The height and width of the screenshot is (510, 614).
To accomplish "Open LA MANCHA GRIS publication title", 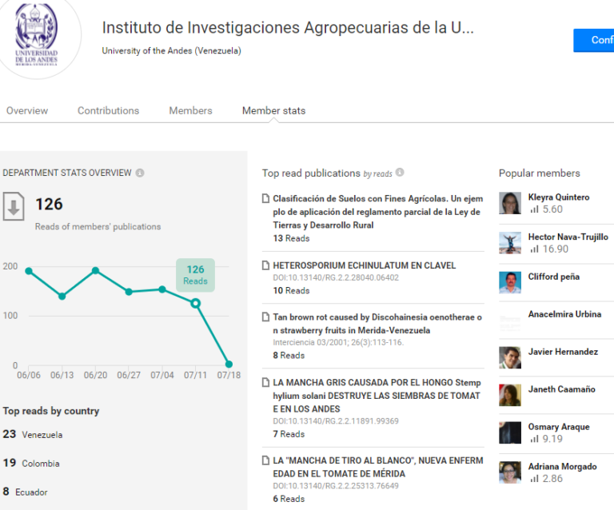I will [x=377, y=396].
